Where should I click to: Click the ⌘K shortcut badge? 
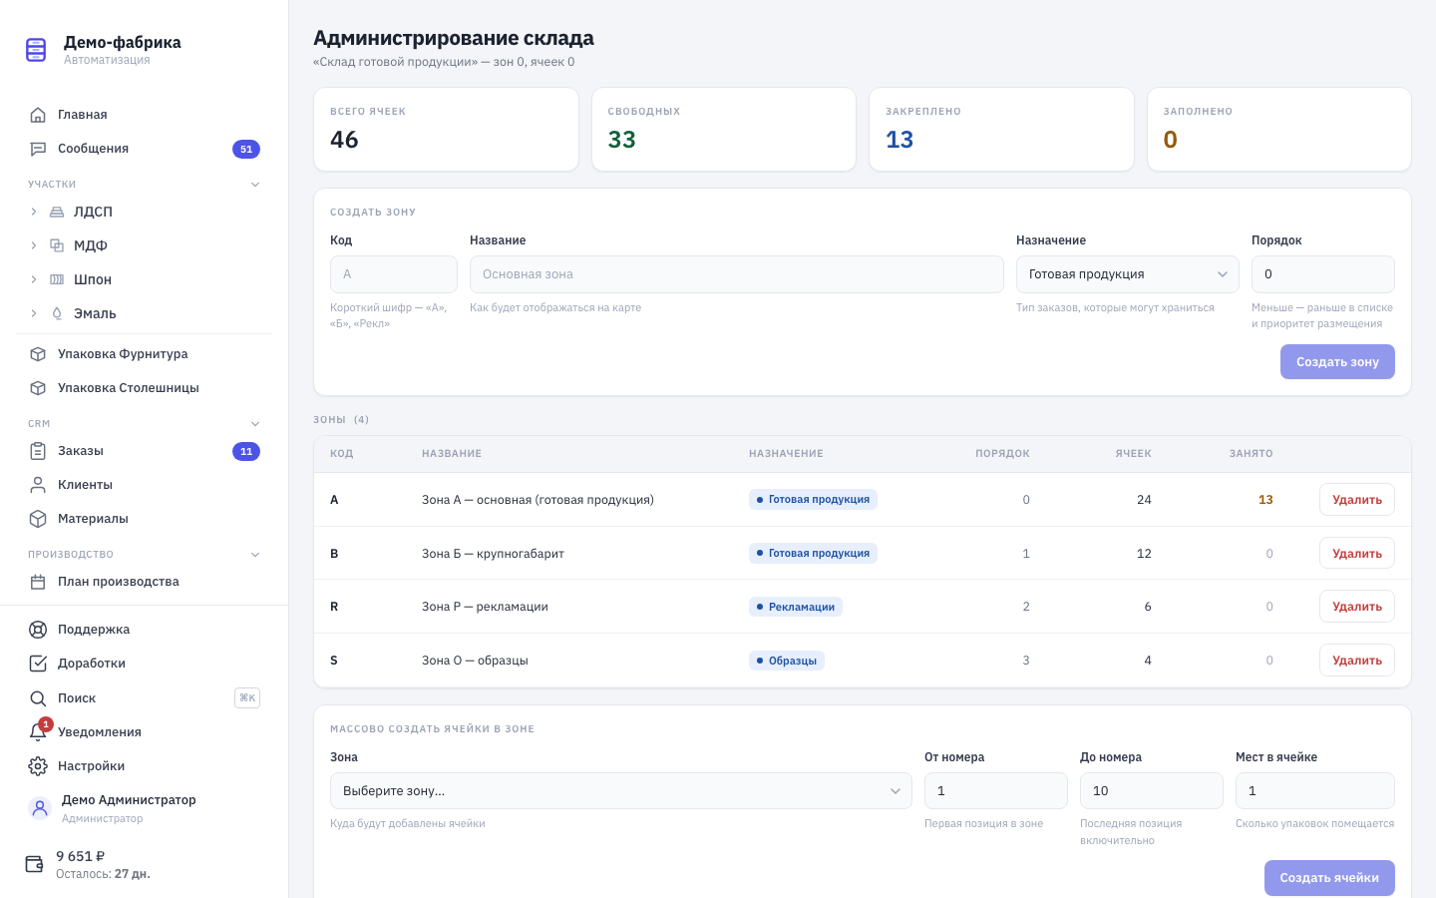[x=247, y=698]
